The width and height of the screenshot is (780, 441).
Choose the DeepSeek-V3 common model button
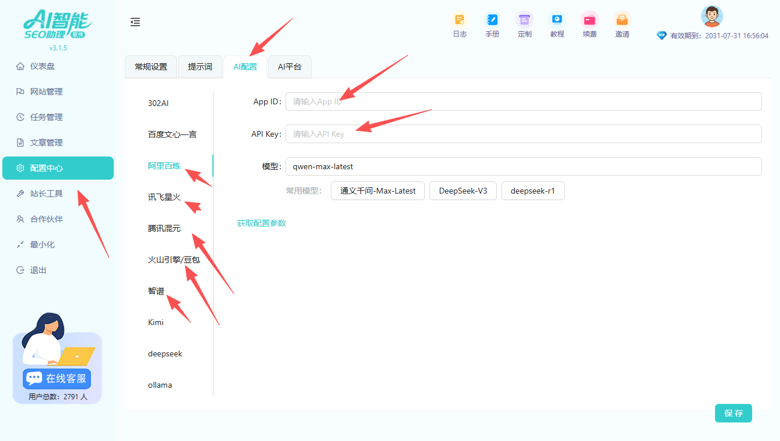[463, 191]
